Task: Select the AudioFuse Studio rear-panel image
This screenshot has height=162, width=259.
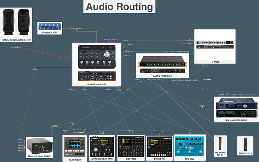Action: [x=96, y=76]
